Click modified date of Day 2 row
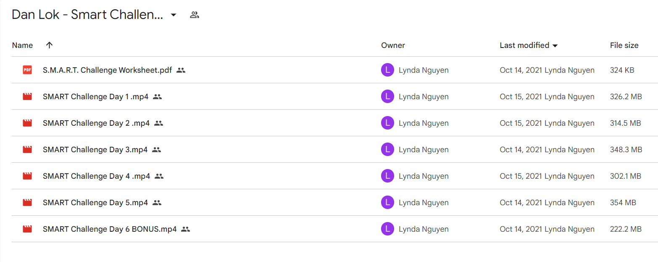The height and width of the screenshot is (262, 658). tap(547, 123)
